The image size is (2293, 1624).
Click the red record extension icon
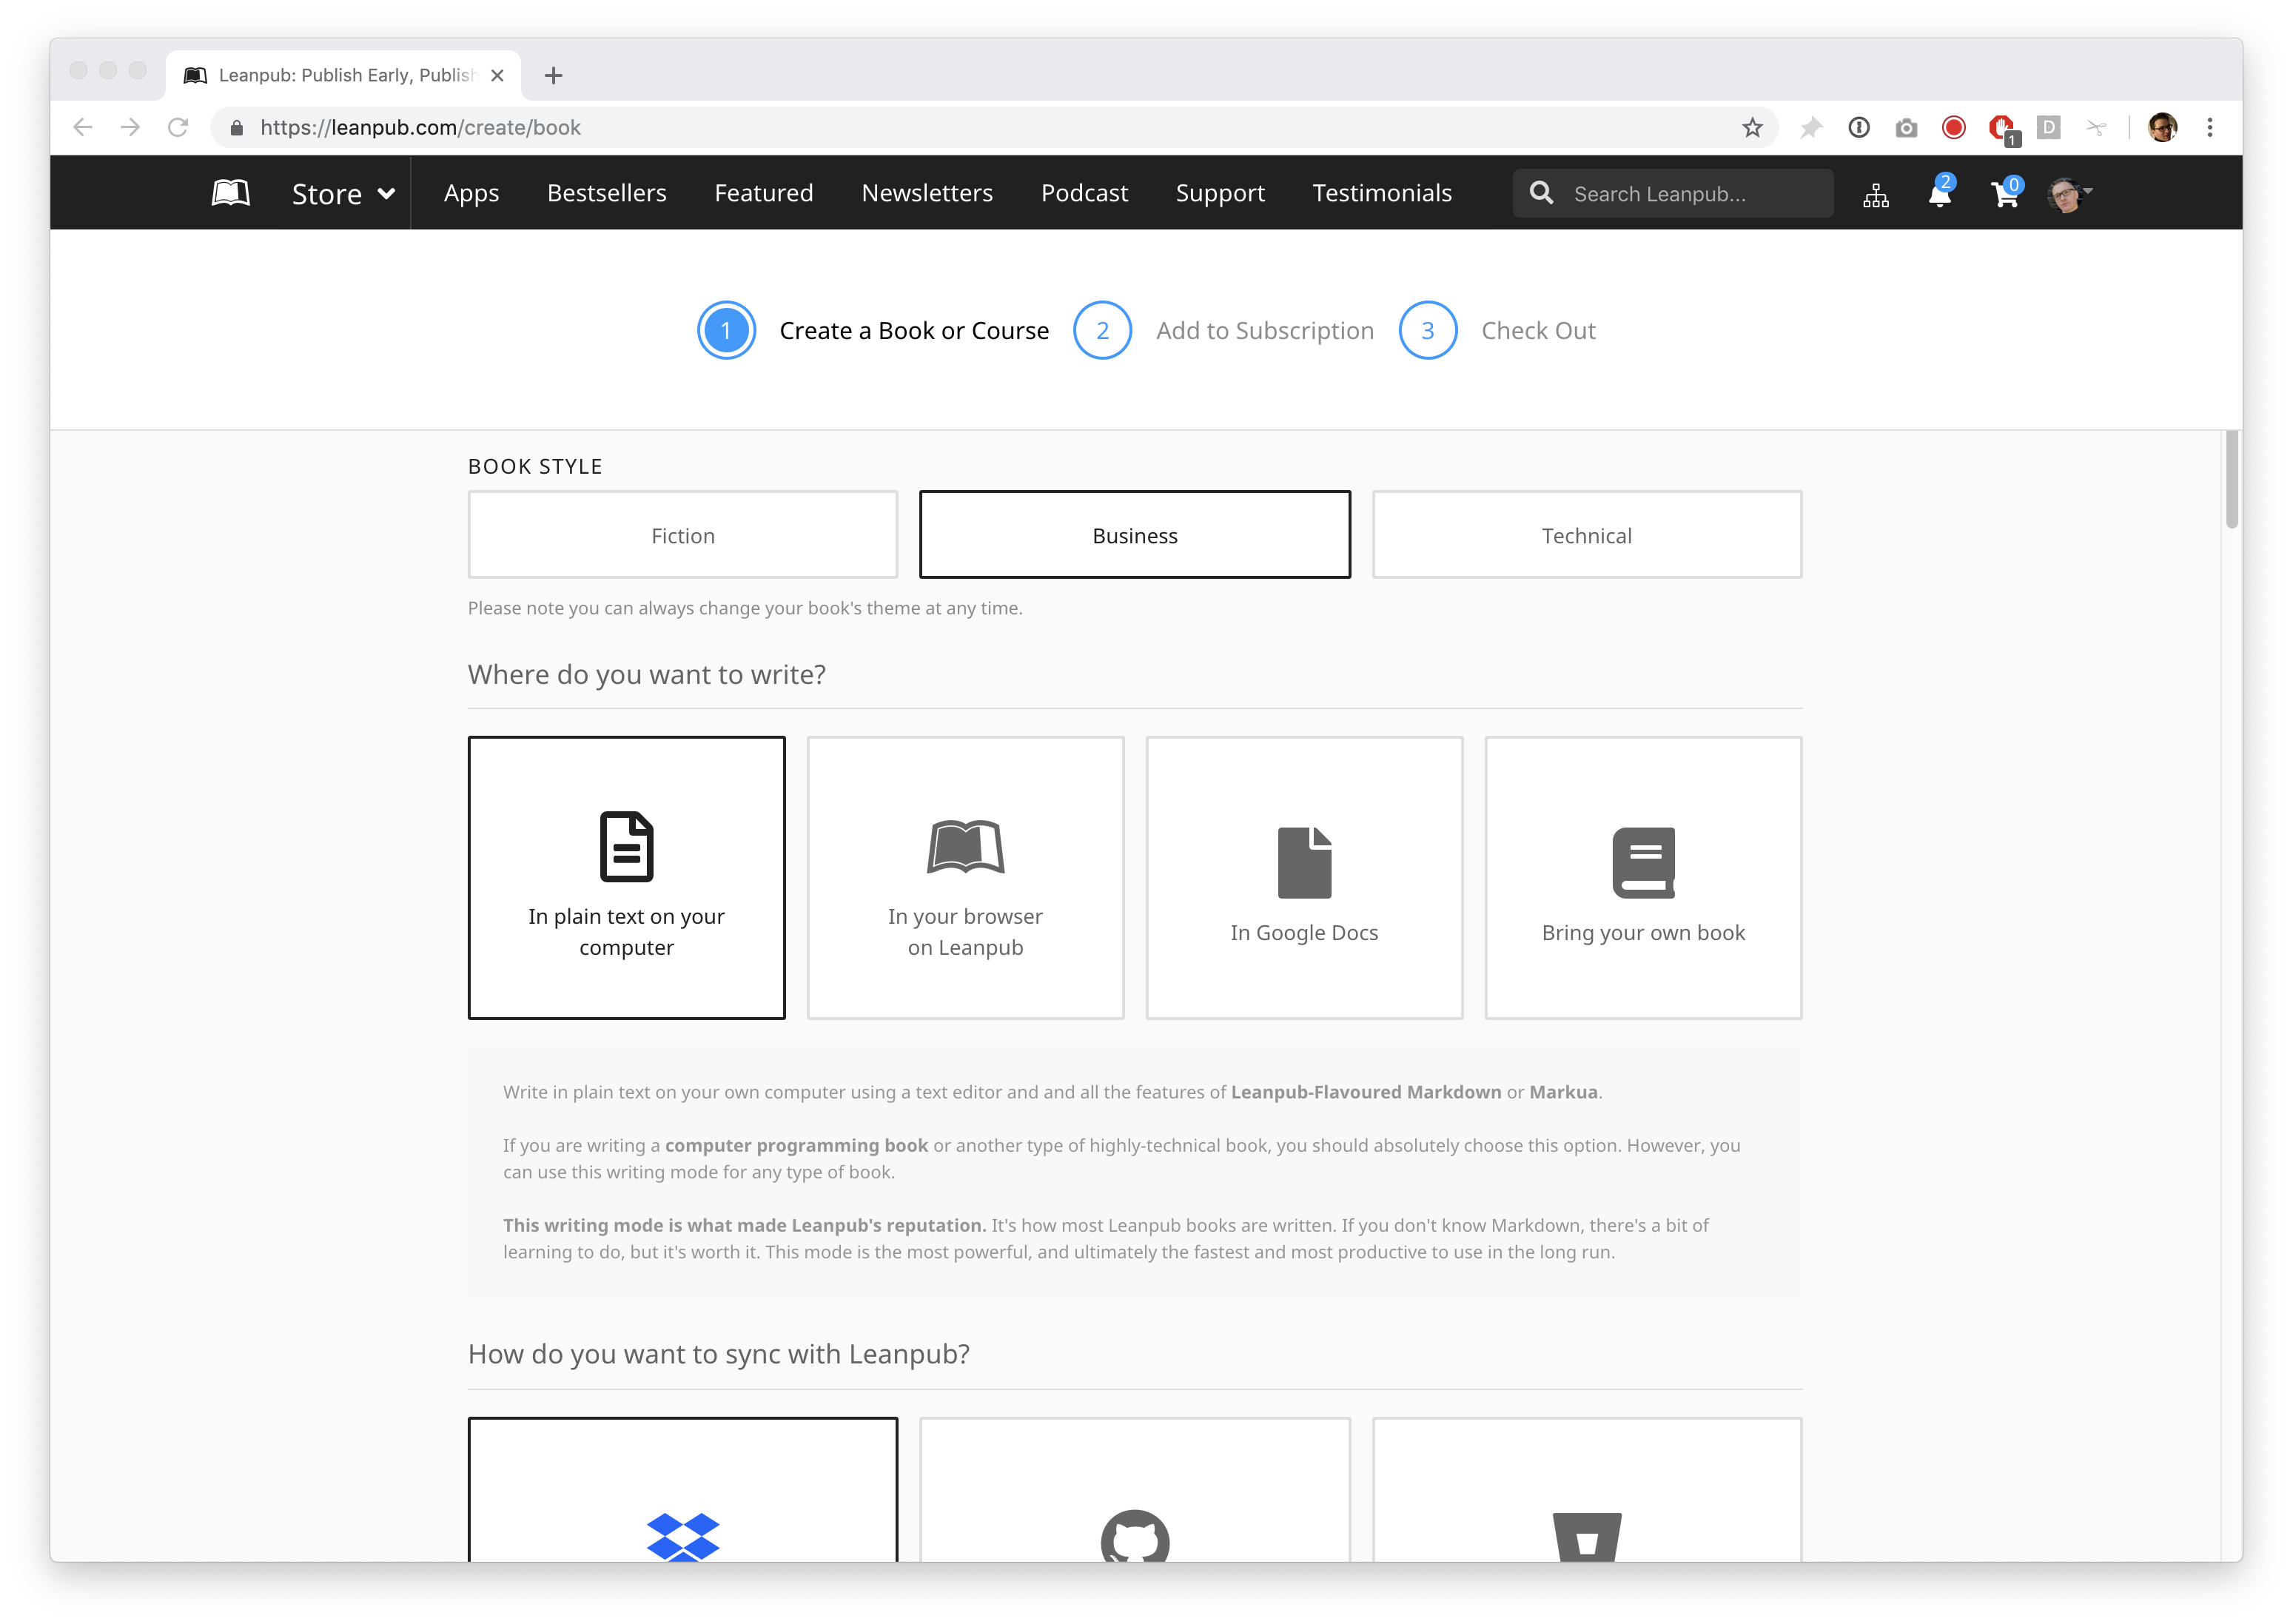point(1954,128)
